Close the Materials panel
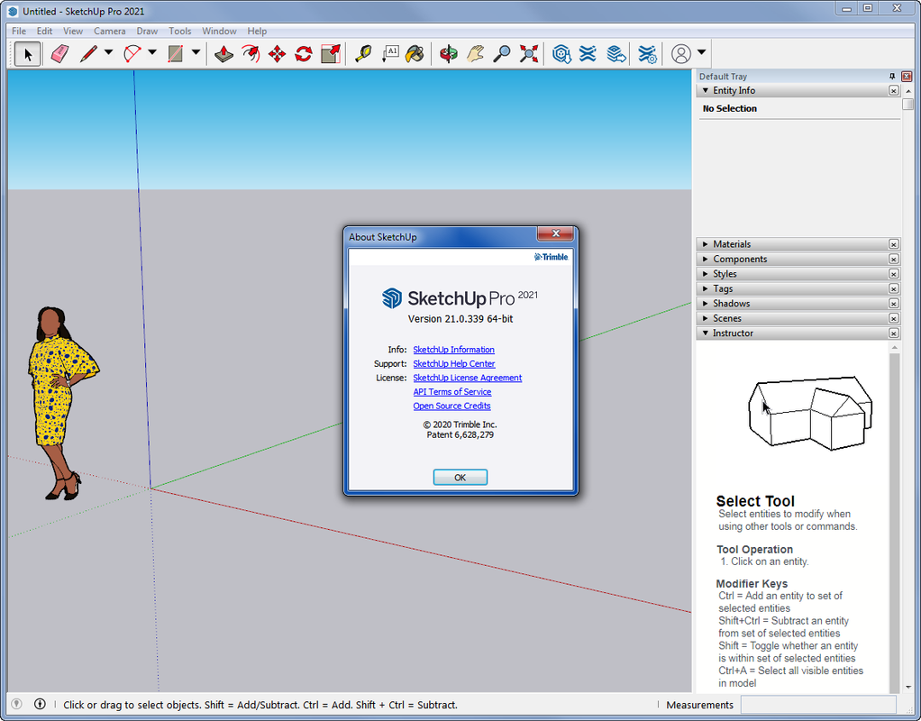The height and width of the screenshot is (721, 921). [x=893, y=244]
